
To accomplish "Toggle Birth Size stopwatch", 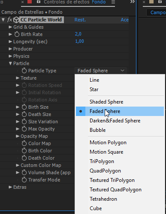I will (x=24, y=107).
